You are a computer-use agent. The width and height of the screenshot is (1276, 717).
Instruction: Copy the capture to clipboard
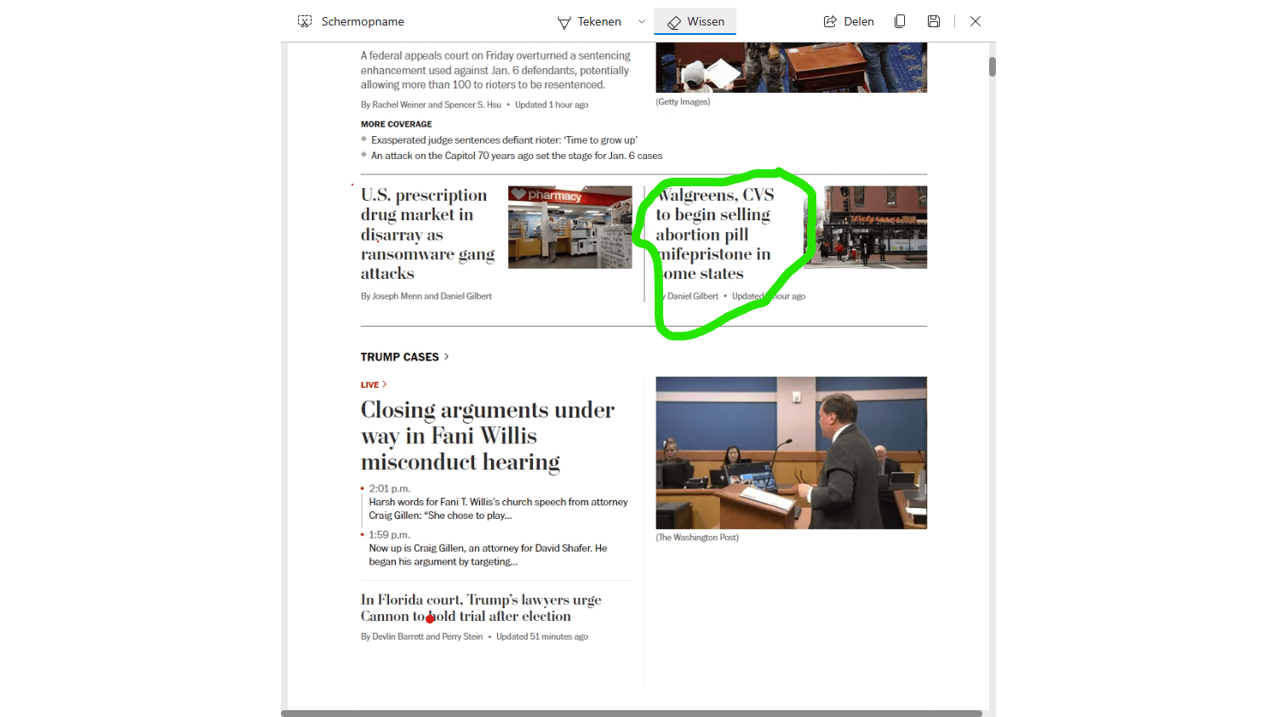click(900, 21)
